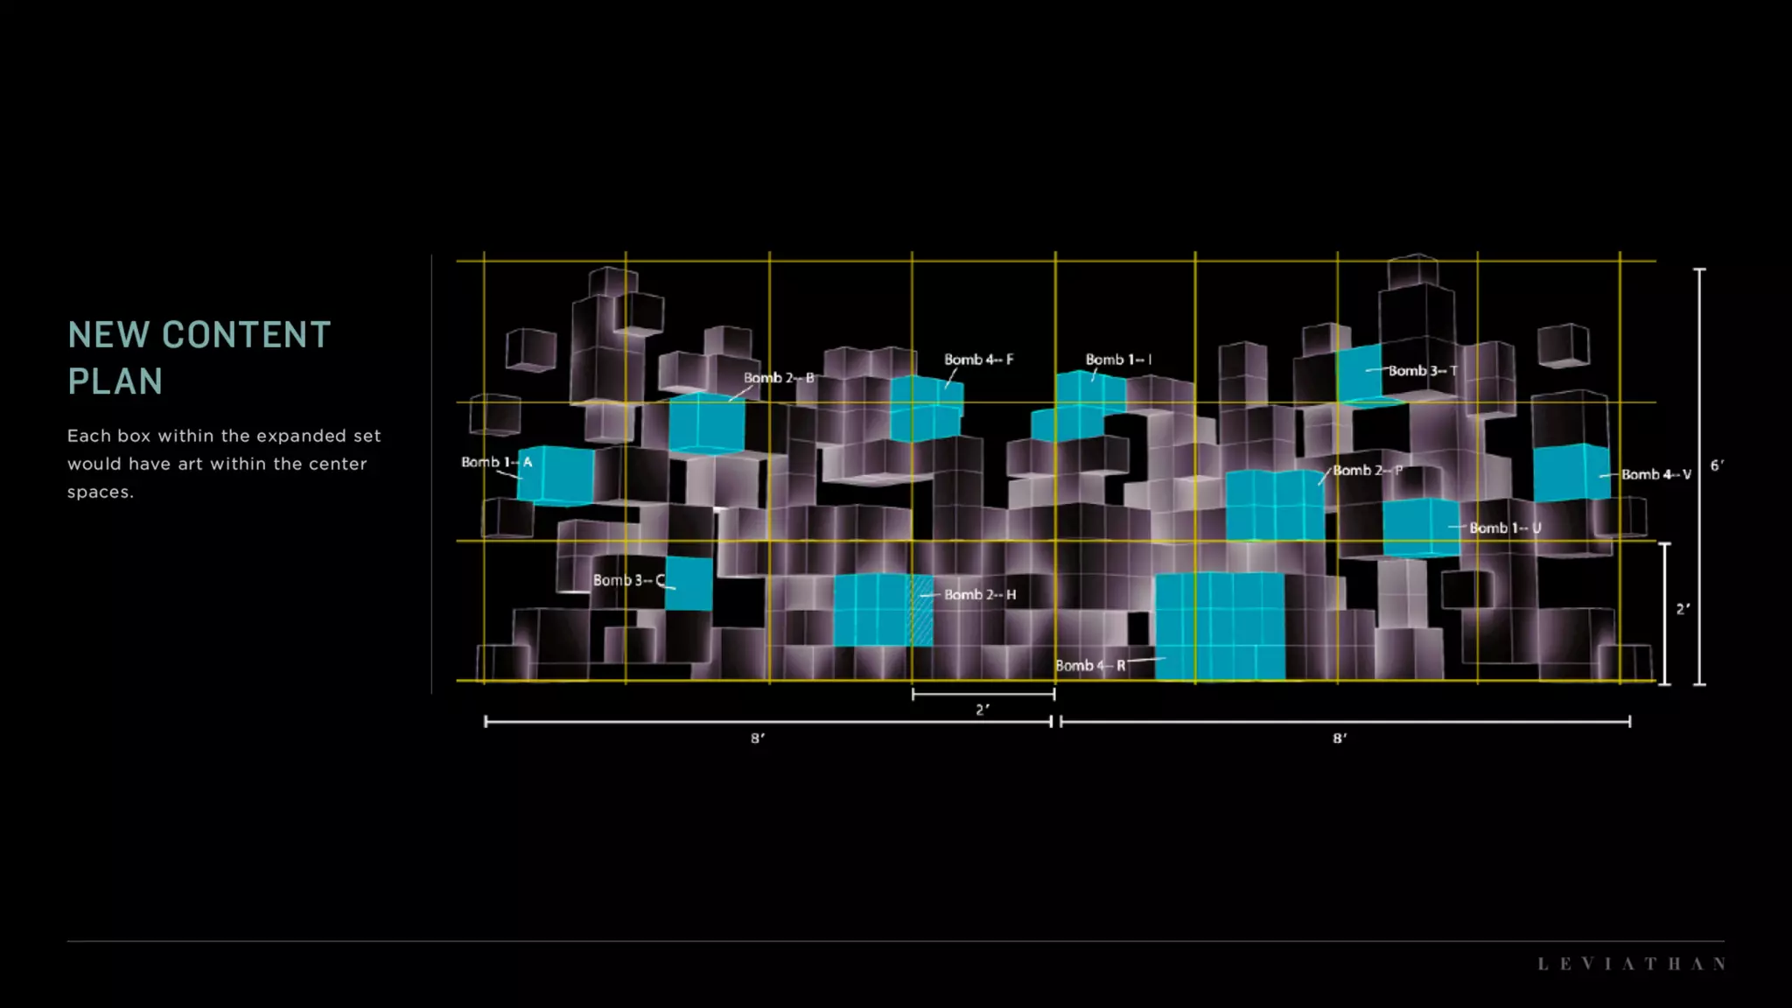Click the "Bomb 4-- R" label
1792x1008 pixels.
pos(1090,666)
